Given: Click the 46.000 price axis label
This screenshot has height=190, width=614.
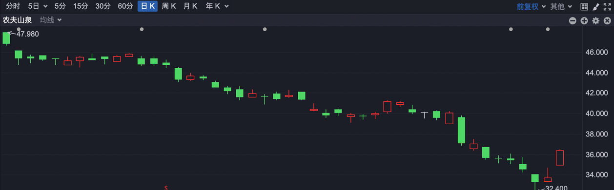Looking at the screenshot, I should [x=596, y=52].
